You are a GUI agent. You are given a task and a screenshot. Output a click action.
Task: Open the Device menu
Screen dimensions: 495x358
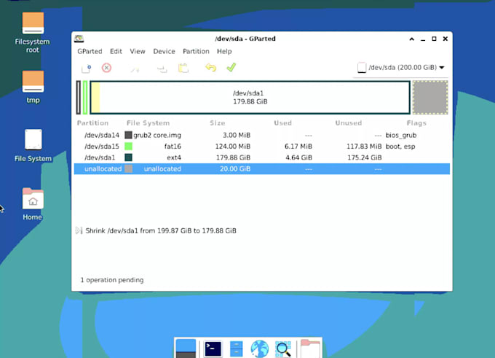click(x=164, y=52)
